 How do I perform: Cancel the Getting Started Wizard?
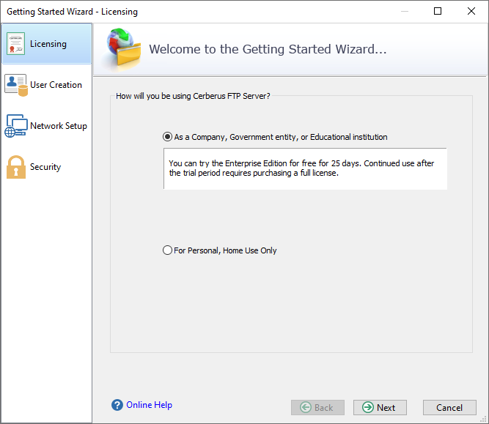click(x=449, y=407)
